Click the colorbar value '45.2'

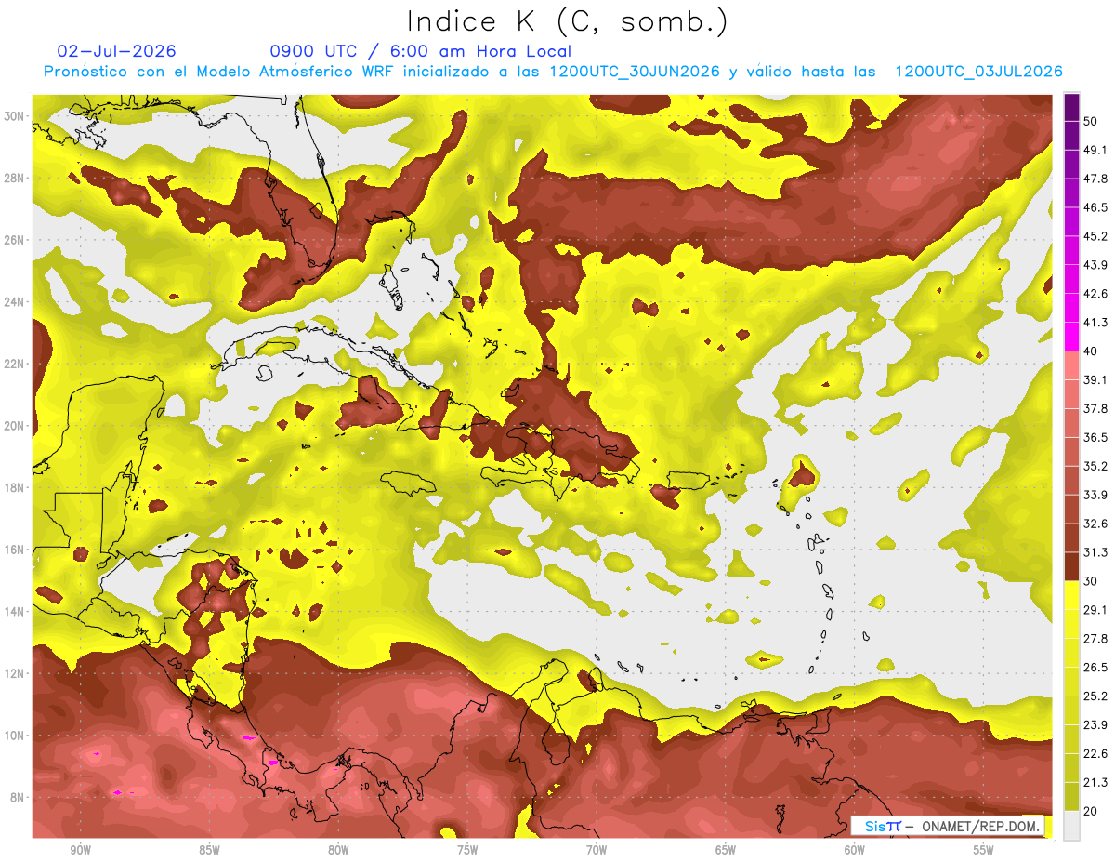(x=1095, y=236)
